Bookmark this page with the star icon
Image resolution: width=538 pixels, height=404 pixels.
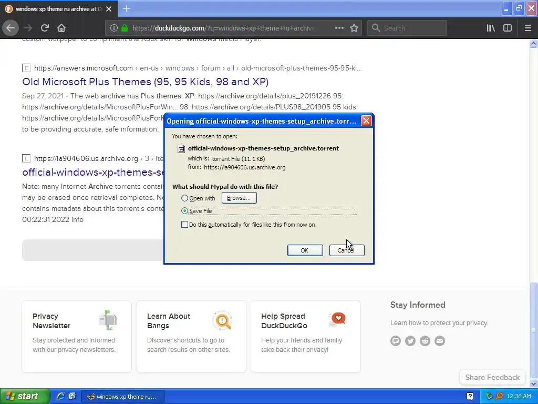(x=354, y=28)
